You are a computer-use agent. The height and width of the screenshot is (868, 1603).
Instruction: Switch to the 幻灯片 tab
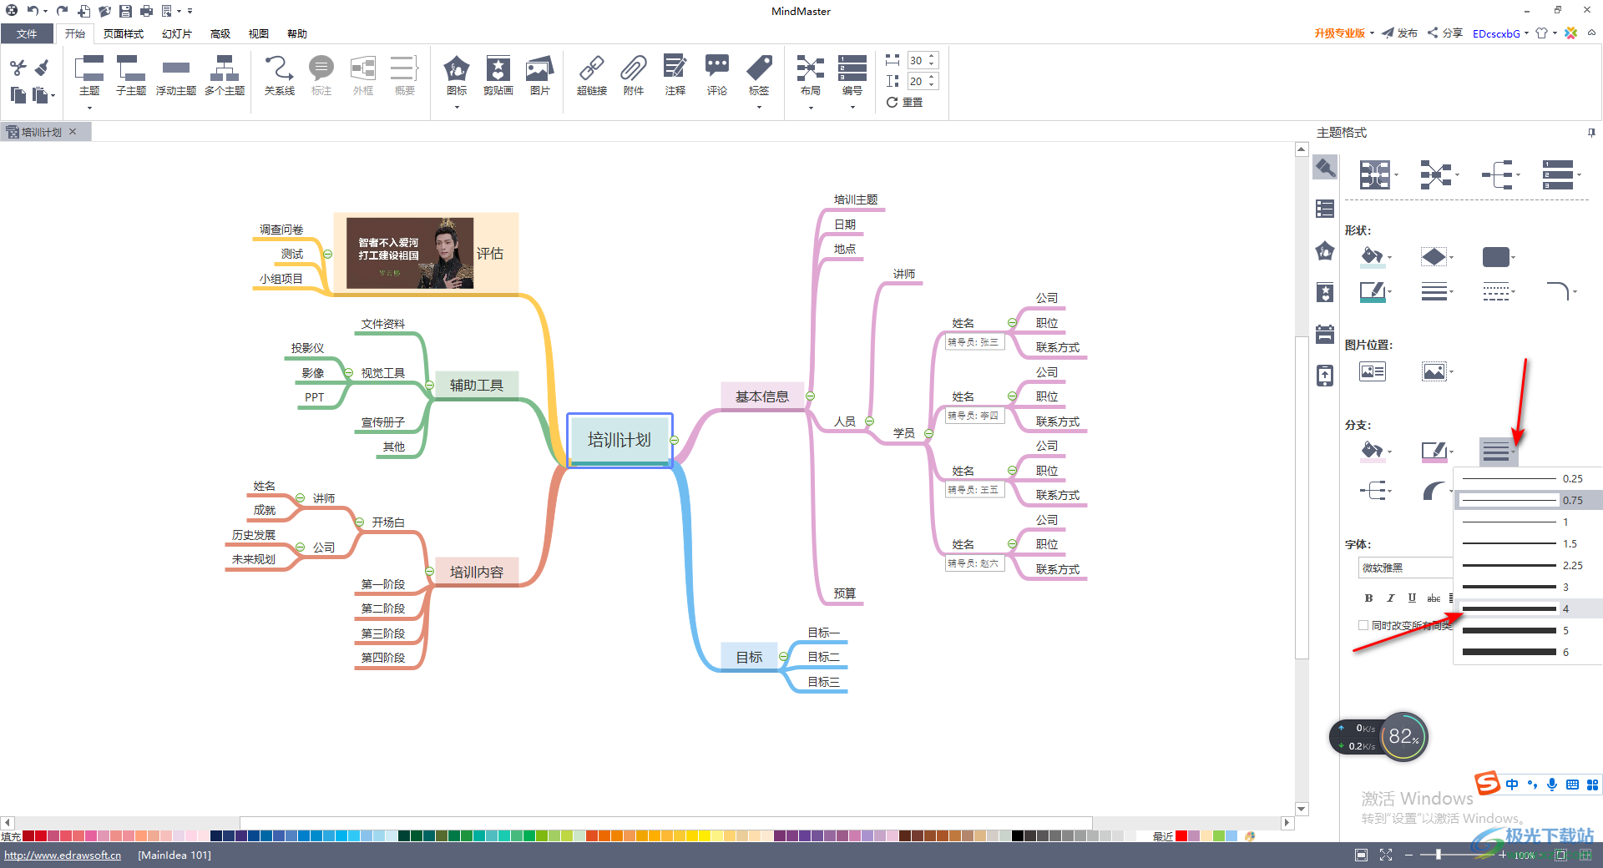[x=177, y=33]
